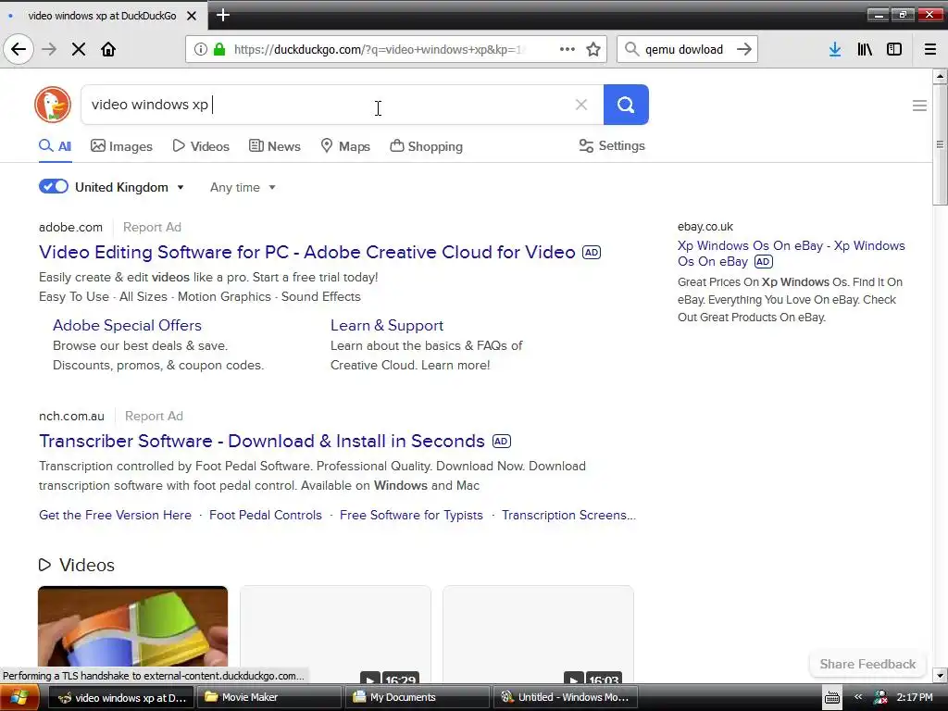Switch to the Videos tab
The width and height of the screenshot is (948, 711).
(x=201, y=146)
